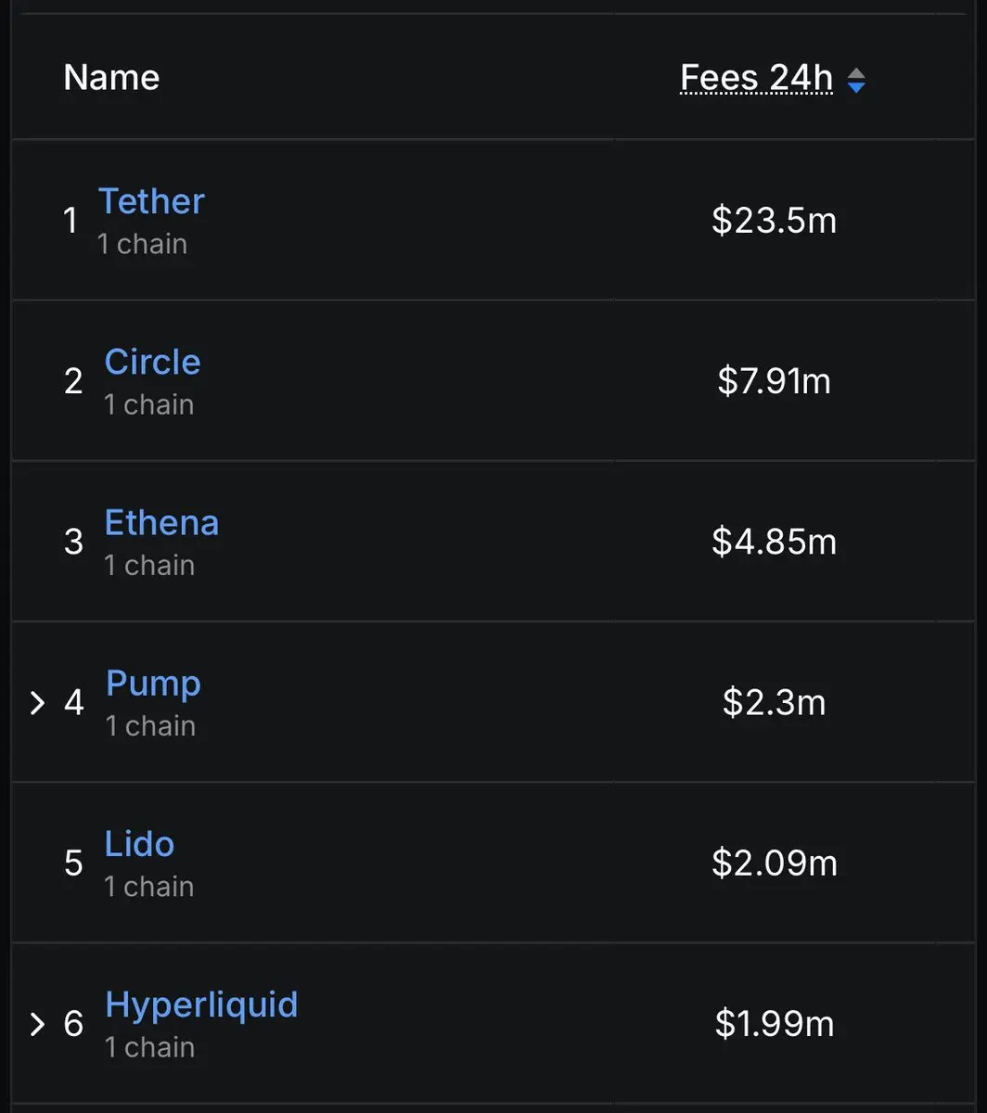Sort by the Fees 24h column header
This screenshot has width=987, height=1113.
click(x=756, y=79)
